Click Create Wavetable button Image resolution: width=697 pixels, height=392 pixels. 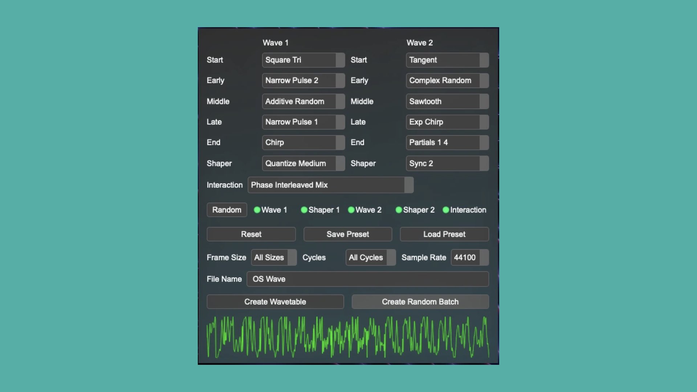click(275, 302)
